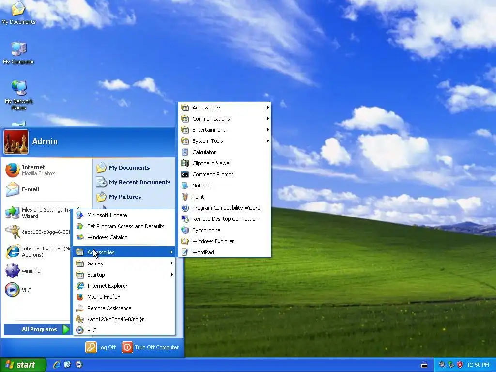Screen dimensions: 496x372
Task: Open Windows Catalog
Action: pos(124,237)
